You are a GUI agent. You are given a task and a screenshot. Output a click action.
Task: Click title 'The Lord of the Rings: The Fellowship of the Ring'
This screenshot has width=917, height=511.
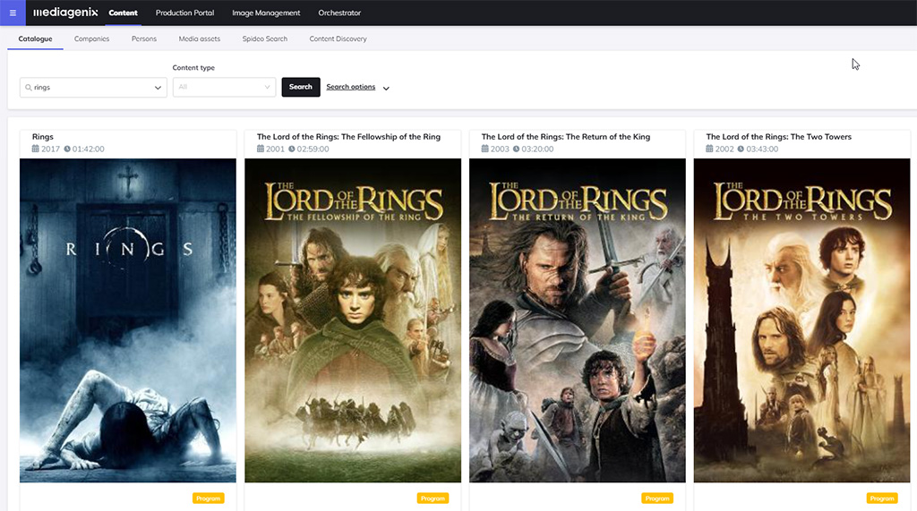[348, 137]
